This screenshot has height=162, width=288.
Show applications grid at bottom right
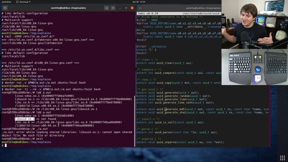pyautogui.click(x=283, y=157)
